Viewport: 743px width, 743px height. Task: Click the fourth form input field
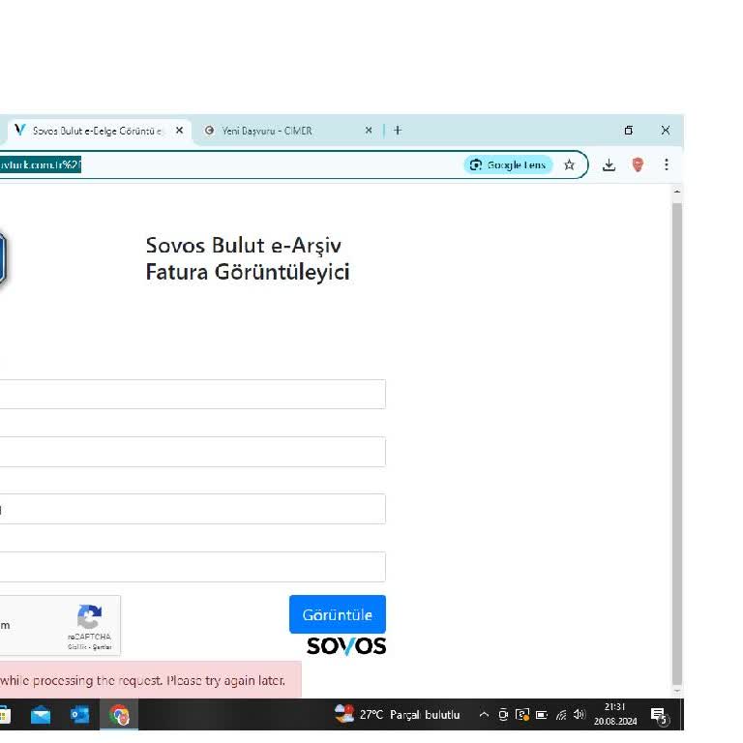pos(193,567)
